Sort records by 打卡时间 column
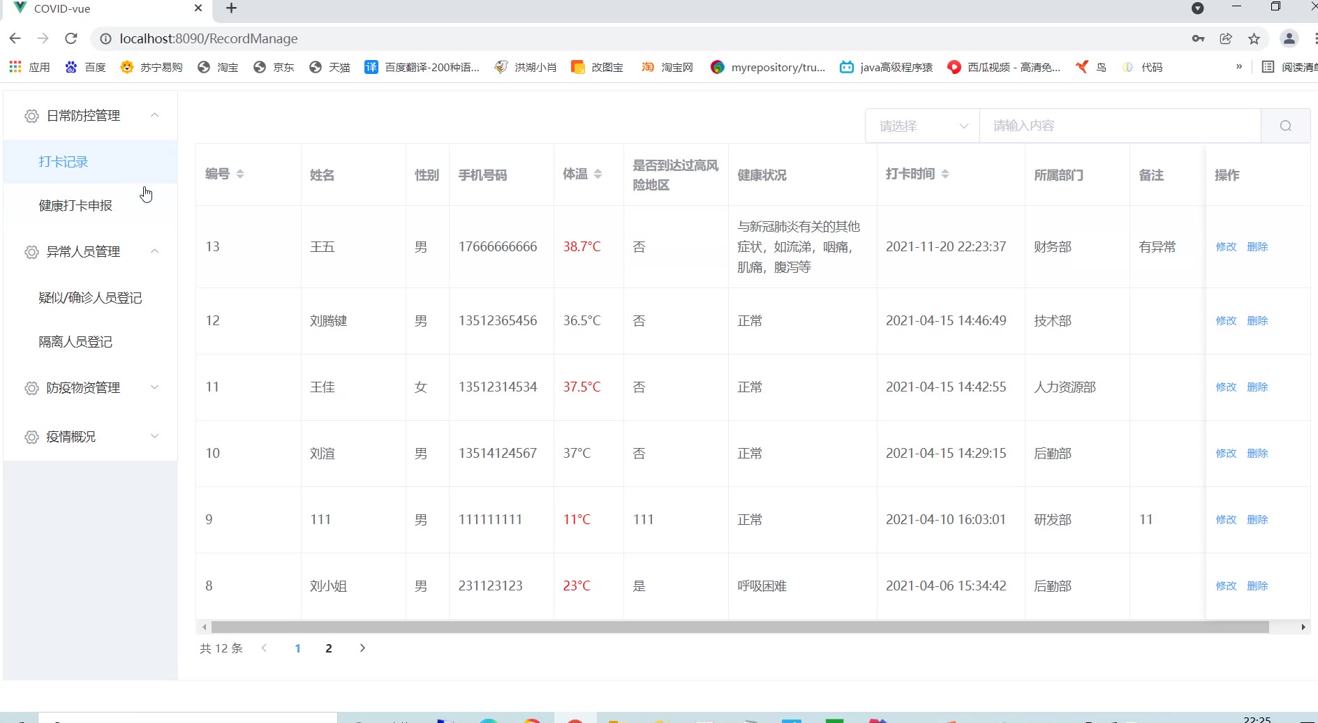This screenshot has height=723, width=1318. 945,174
